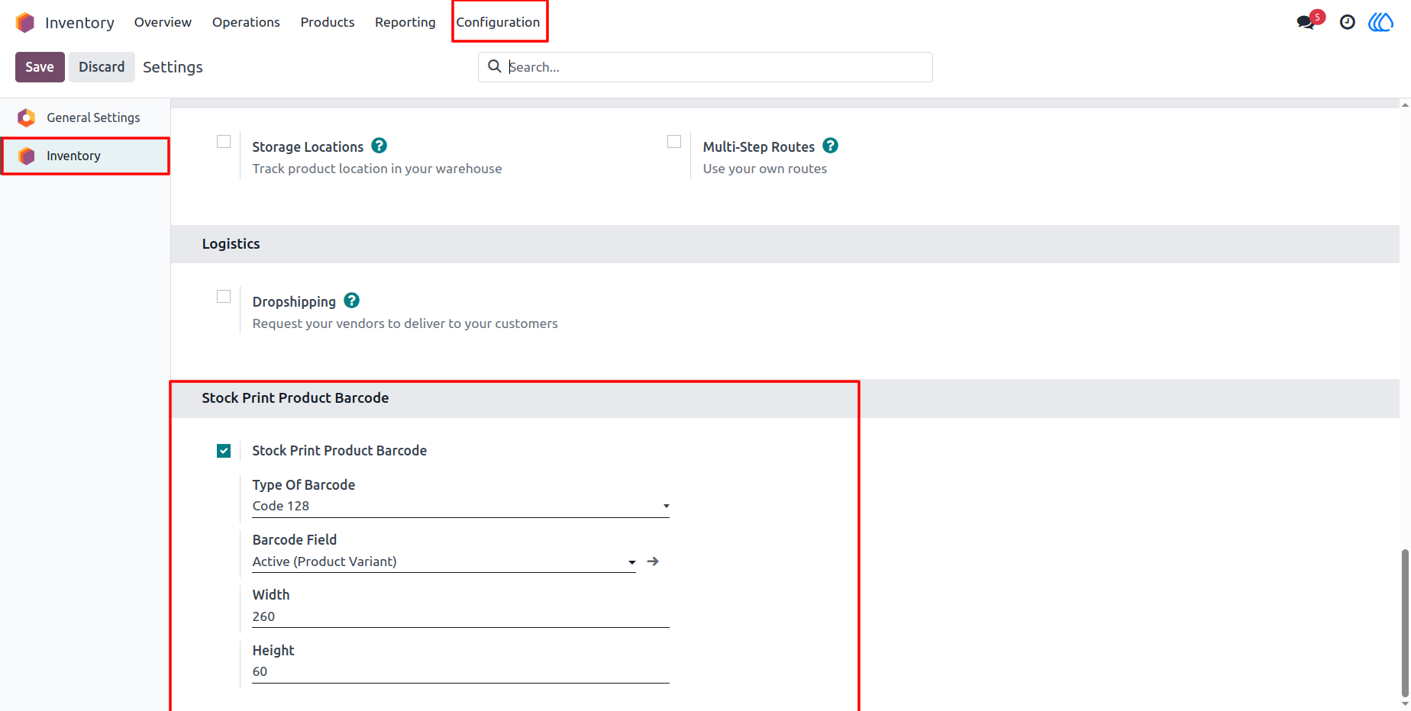Viewport: 1411px width, 711px height.
Task: Click the user avatar icon at top right
Action: pyautogui.click(x=1380, y=22)
